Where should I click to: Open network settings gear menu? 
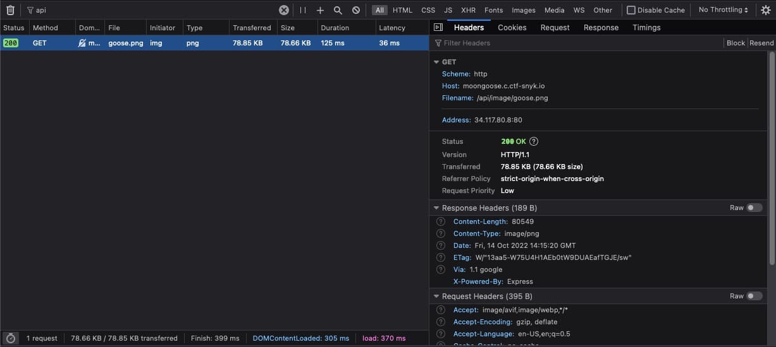pyautogui.click(x=765, y=10)
